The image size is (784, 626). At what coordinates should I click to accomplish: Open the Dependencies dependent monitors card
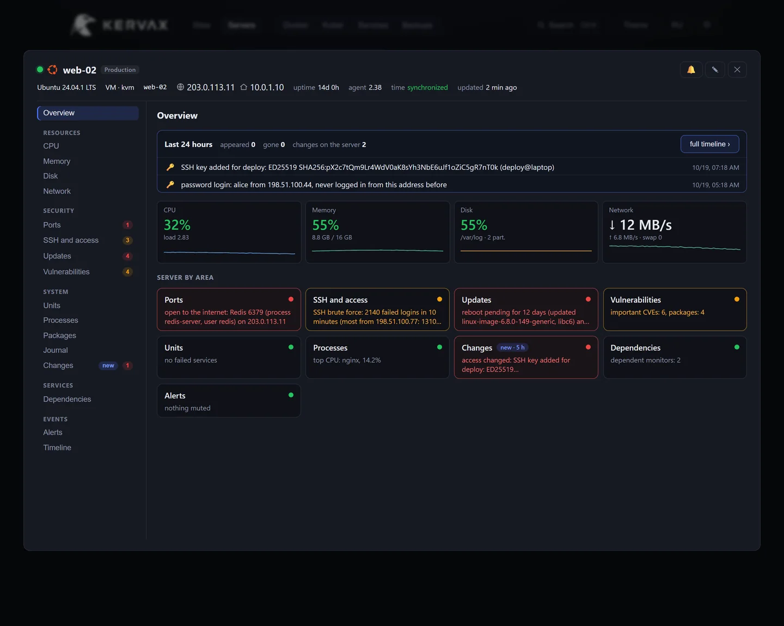[675, 357]
